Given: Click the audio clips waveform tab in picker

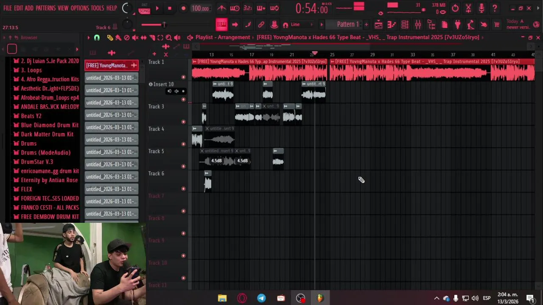Looking at the screenshot, I should pyautogui.click(x=112, y=53).
